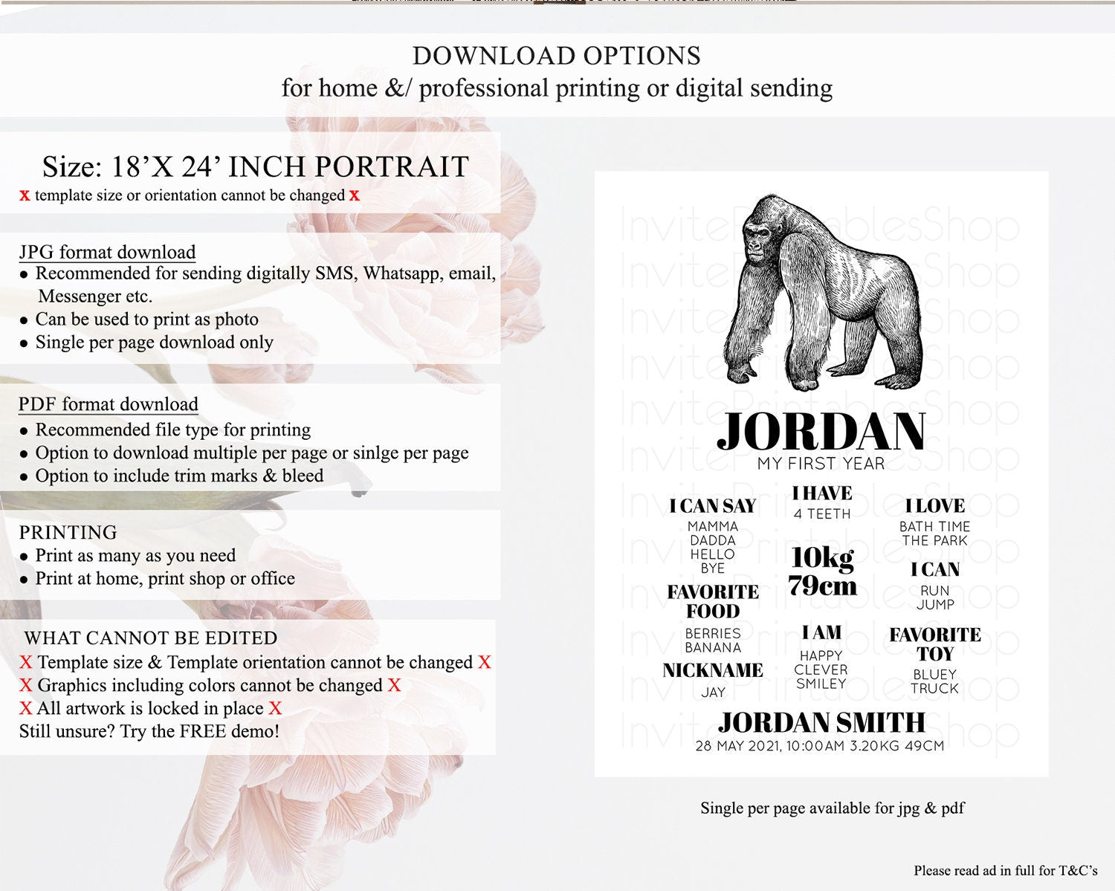
Task: Click red X after 'Graphics including colors cannot be changed'
Action: point(394,685)
